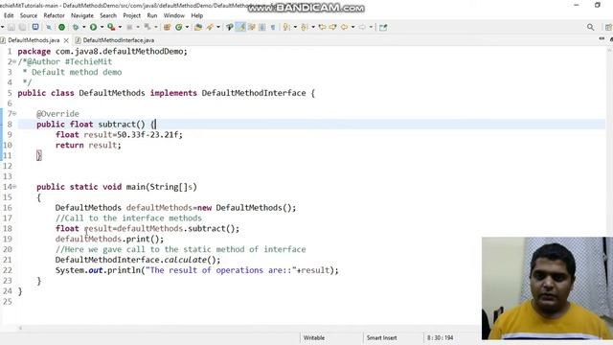Viewport: 613px width, 345px height.
Task: Click the Next Annotation icon
Action: click(286, 27)
